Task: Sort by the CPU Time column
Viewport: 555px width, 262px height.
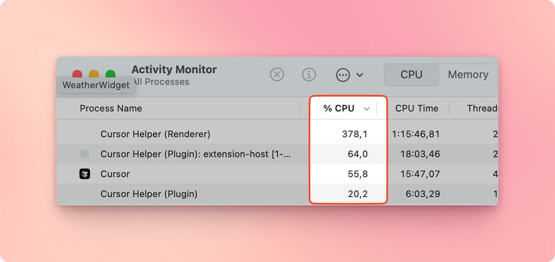Action: (417, 108)
